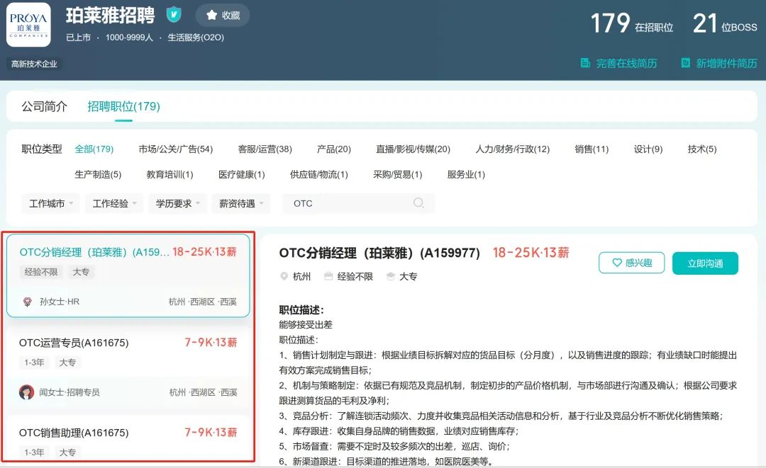Filter by 市场/公关/广告(54)

175,149
